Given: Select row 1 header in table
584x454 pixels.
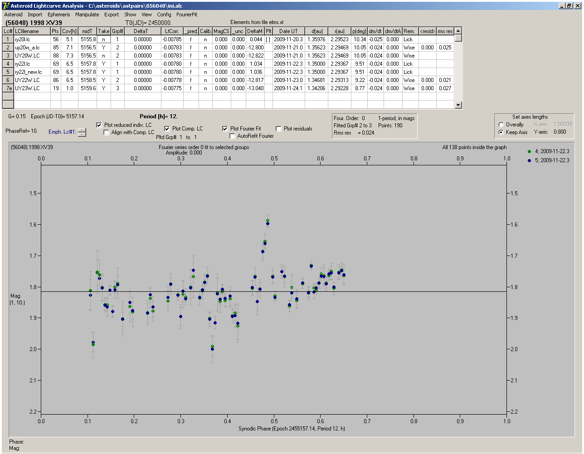Looking at the screenshot, I should pyautogui.click(x=8, y=39).
